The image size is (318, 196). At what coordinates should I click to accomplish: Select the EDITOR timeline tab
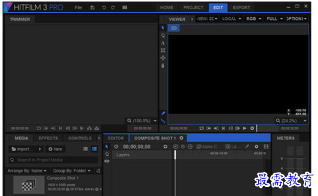[116, 138]
